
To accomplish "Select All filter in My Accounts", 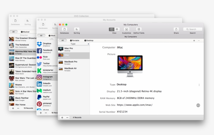I will [x=41, y=36].
